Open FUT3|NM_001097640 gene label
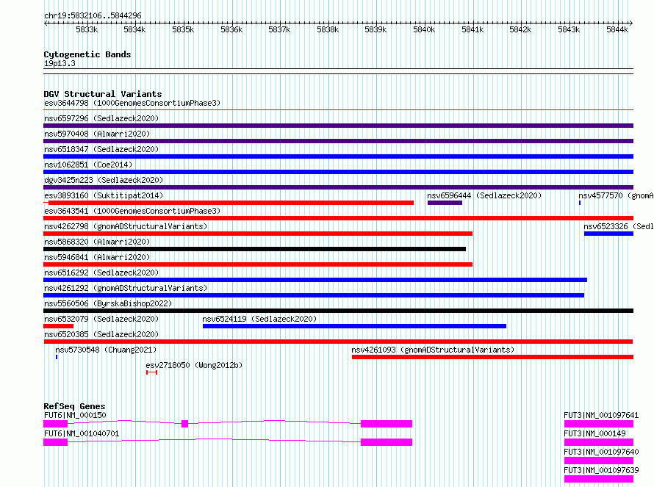This screenshot has height=487, width=654. pyautogui.click(x=601, y=452)
